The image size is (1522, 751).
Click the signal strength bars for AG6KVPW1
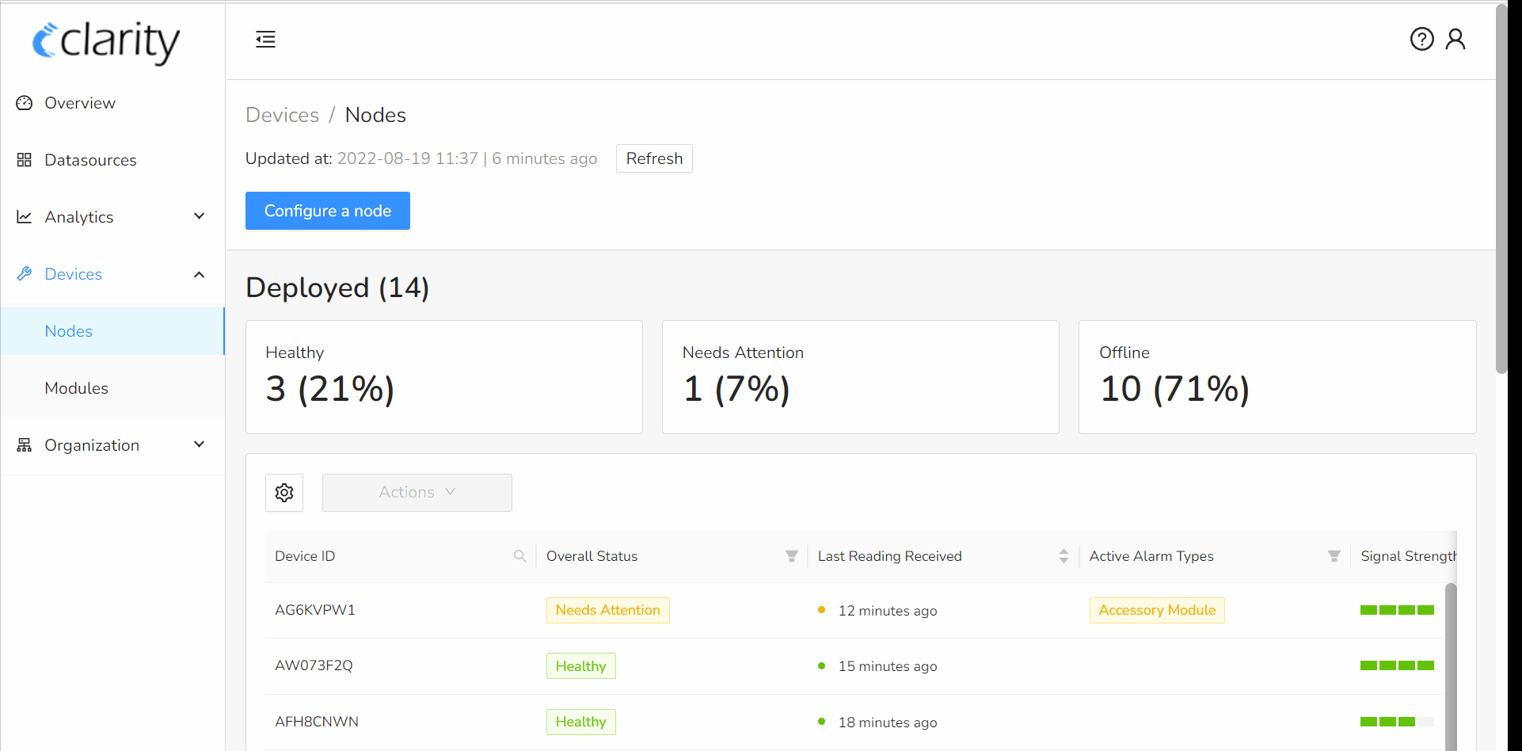pyautogui.click(x=1396, y=610)
